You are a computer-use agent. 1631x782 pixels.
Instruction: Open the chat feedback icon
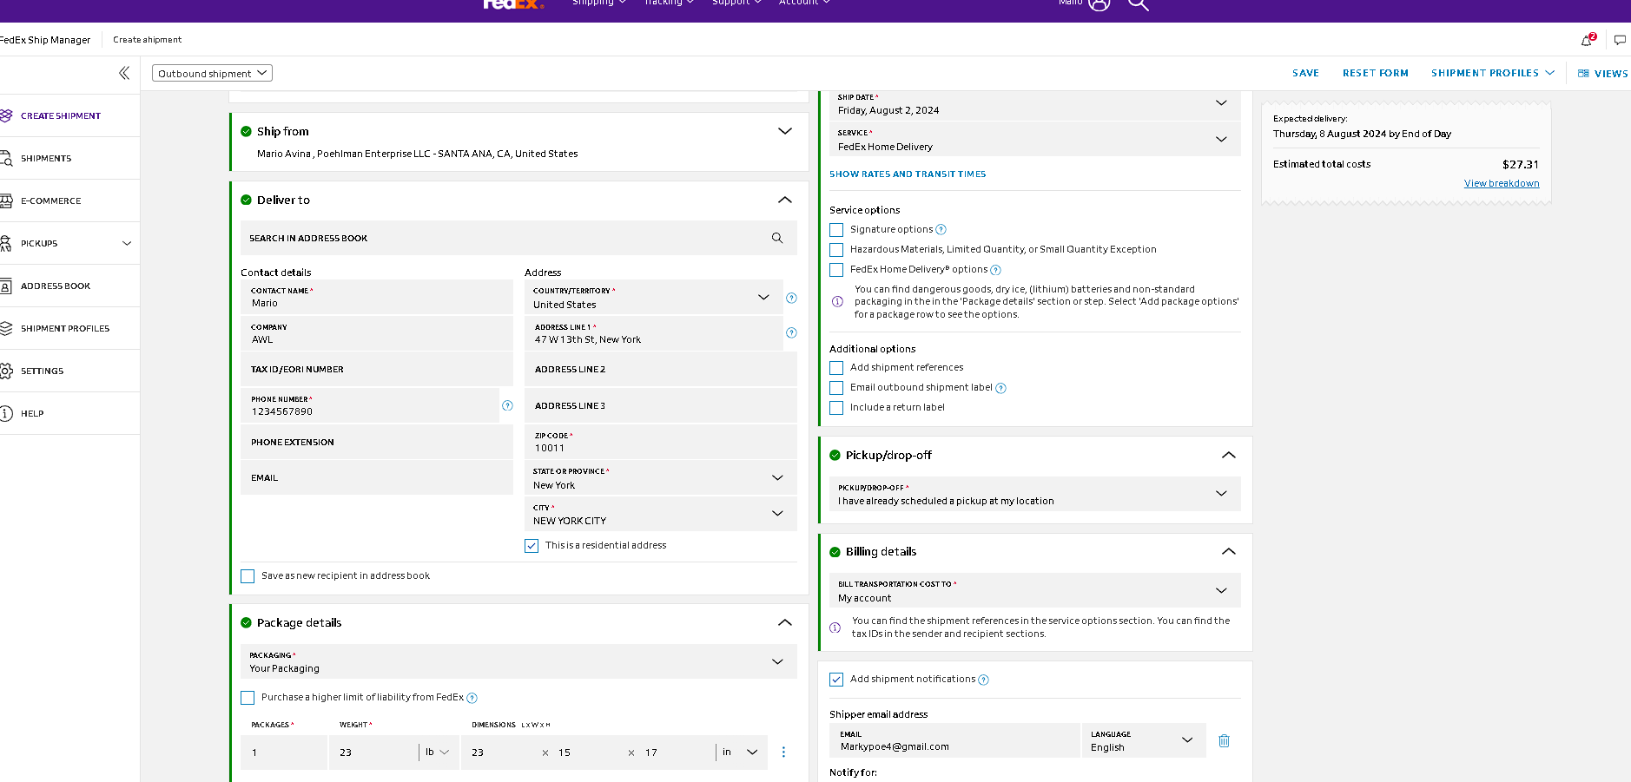pos(1620,40)
